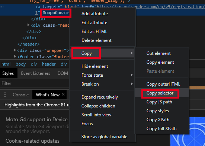Select the What's New tab
The height and width of the screenshot is (146, 205).
[x=48, y=95]
